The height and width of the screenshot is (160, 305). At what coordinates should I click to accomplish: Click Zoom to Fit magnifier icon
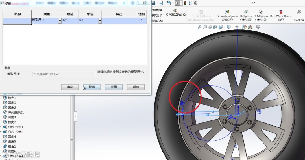tap(199, 27)
